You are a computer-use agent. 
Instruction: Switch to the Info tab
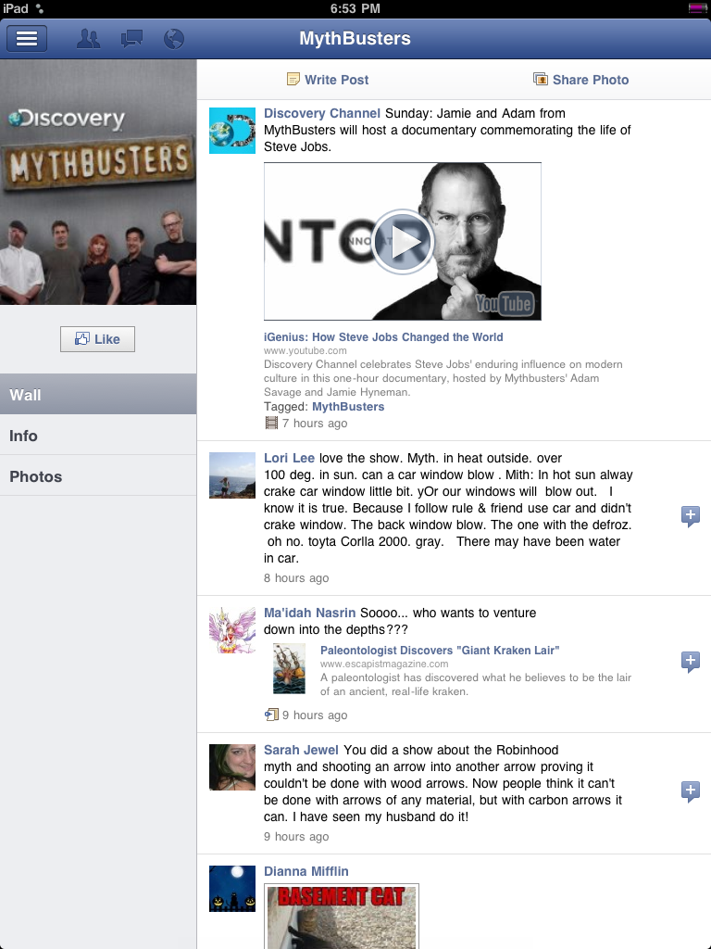click(98, 436)
